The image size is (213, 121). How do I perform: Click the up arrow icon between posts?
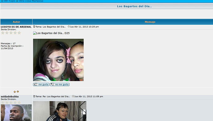pos(15,92)
